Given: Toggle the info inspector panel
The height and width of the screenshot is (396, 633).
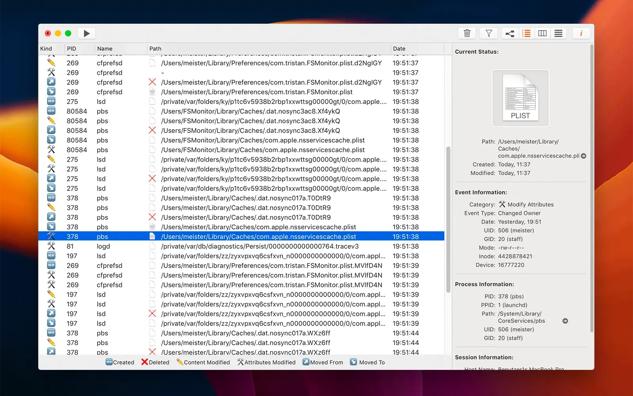Looking at the screenshot, I should click(581, 33).
